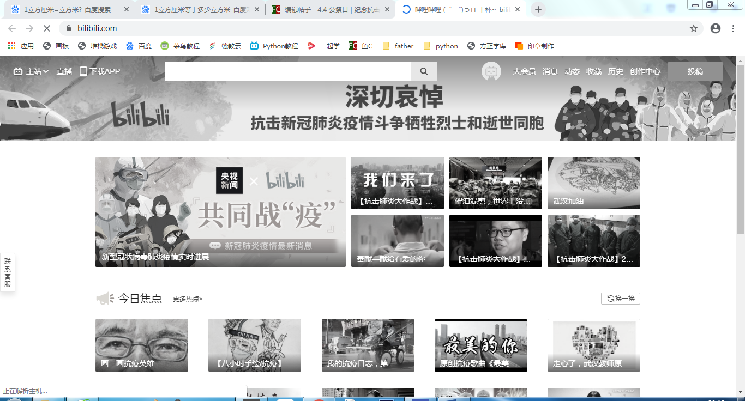Open 消息 messages
The image size is (745, 401).
[x=550, y=71]
